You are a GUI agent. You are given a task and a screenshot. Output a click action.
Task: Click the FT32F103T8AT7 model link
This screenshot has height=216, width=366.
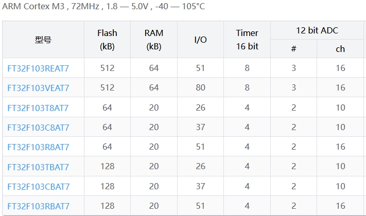click(x=38, y=108)
